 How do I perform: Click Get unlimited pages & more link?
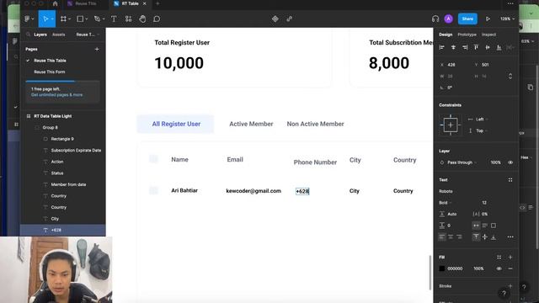(56, 95)
